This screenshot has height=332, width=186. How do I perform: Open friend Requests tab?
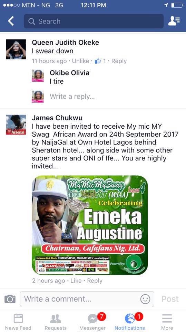pyautogui.click(x=56, y=322)
